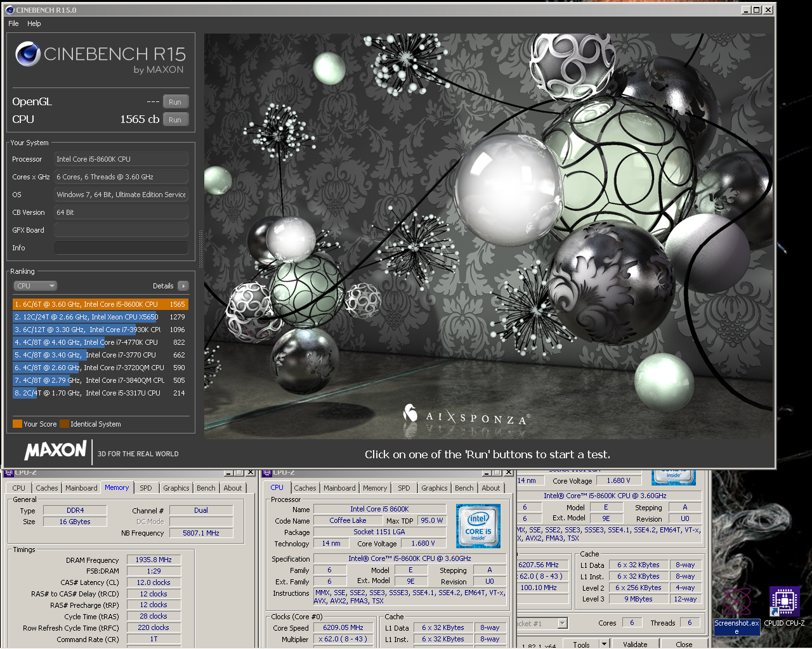Open the Ranking Details arrow button
The height and width of the screenshot is (649, 812).
183,286
